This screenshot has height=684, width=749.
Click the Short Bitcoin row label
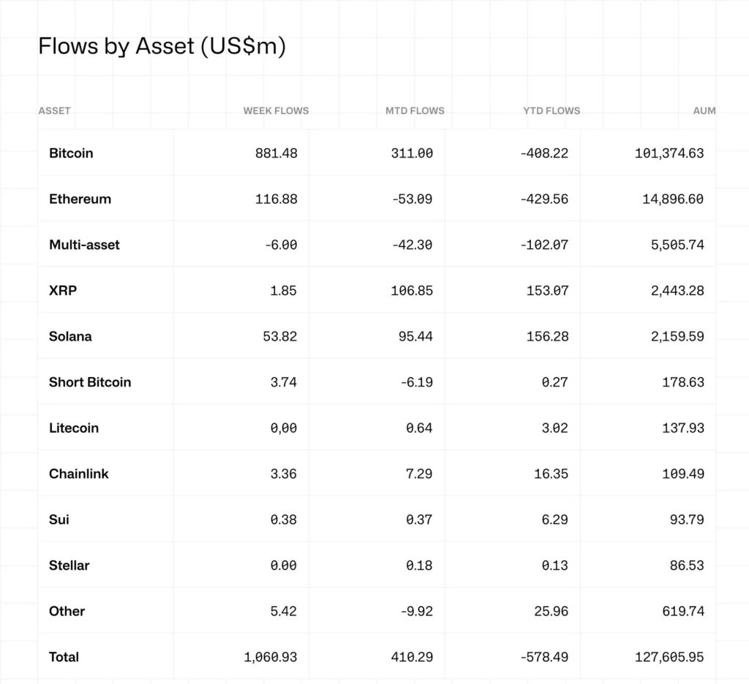tap(90, 382)
